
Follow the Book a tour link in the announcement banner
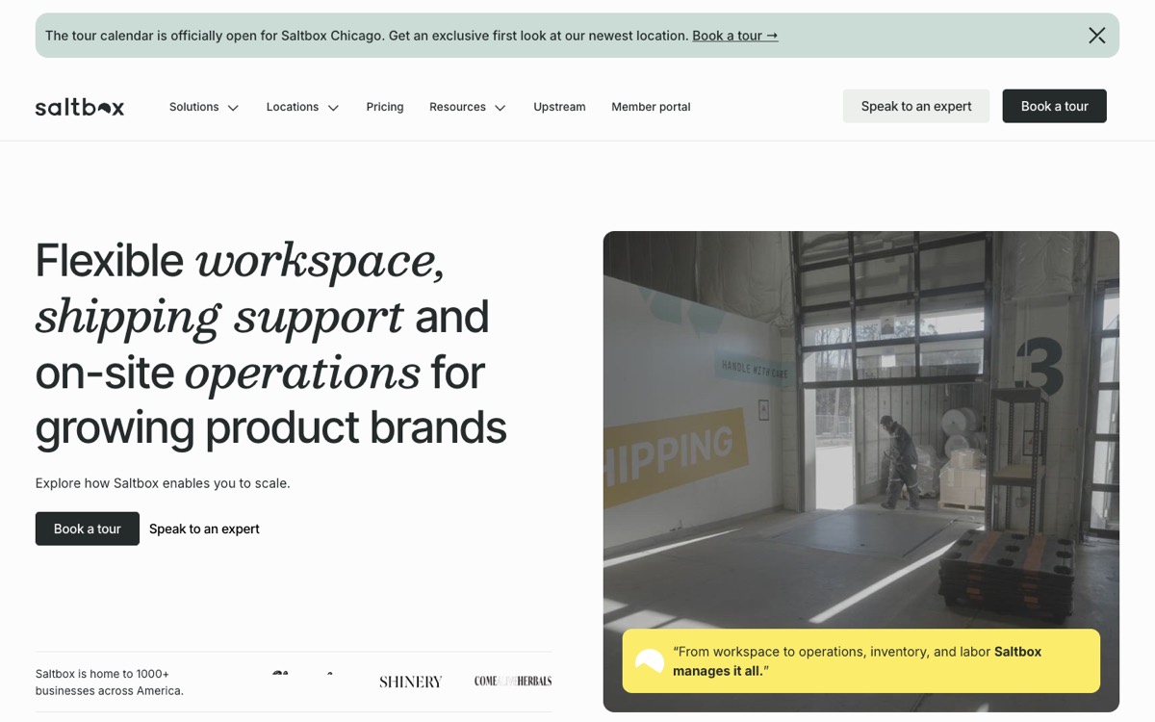coord(735,36)
